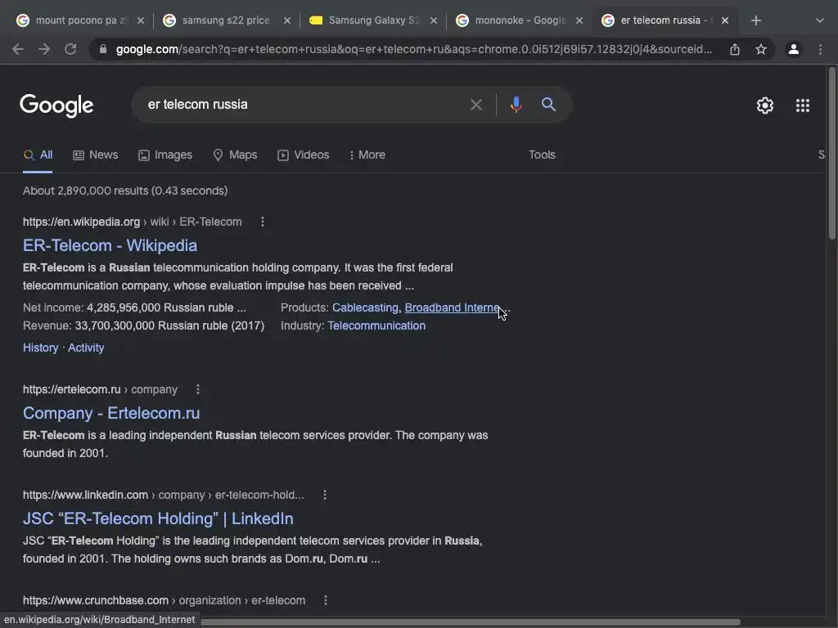The width and height of the screenshot is (838, 628).
Task: Open the History sitelink
Action: coord(41,348)
